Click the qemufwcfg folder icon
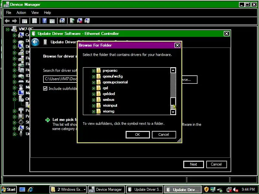 point(98,76)
